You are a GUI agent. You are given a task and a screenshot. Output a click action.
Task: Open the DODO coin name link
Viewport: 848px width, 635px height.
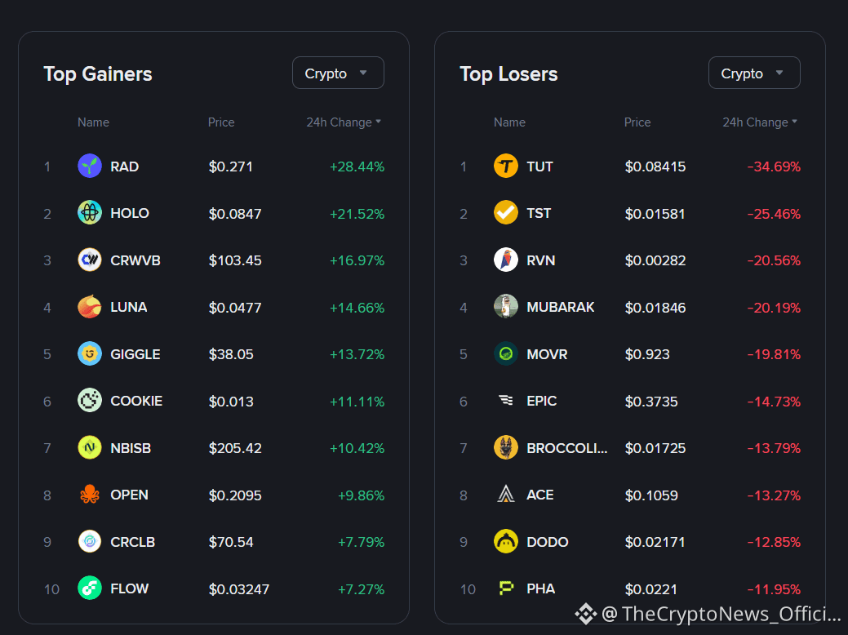click(x=548, y=541)
